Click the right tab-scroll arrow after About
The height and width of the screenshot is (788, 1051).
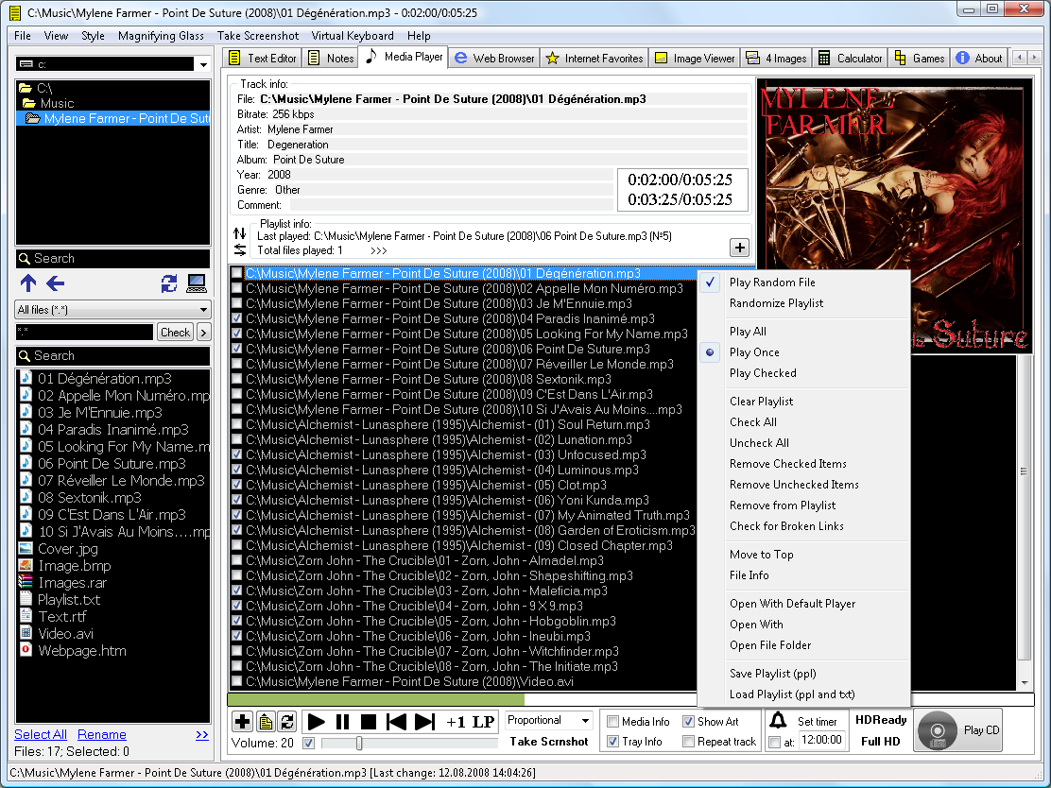(1035, 59)
